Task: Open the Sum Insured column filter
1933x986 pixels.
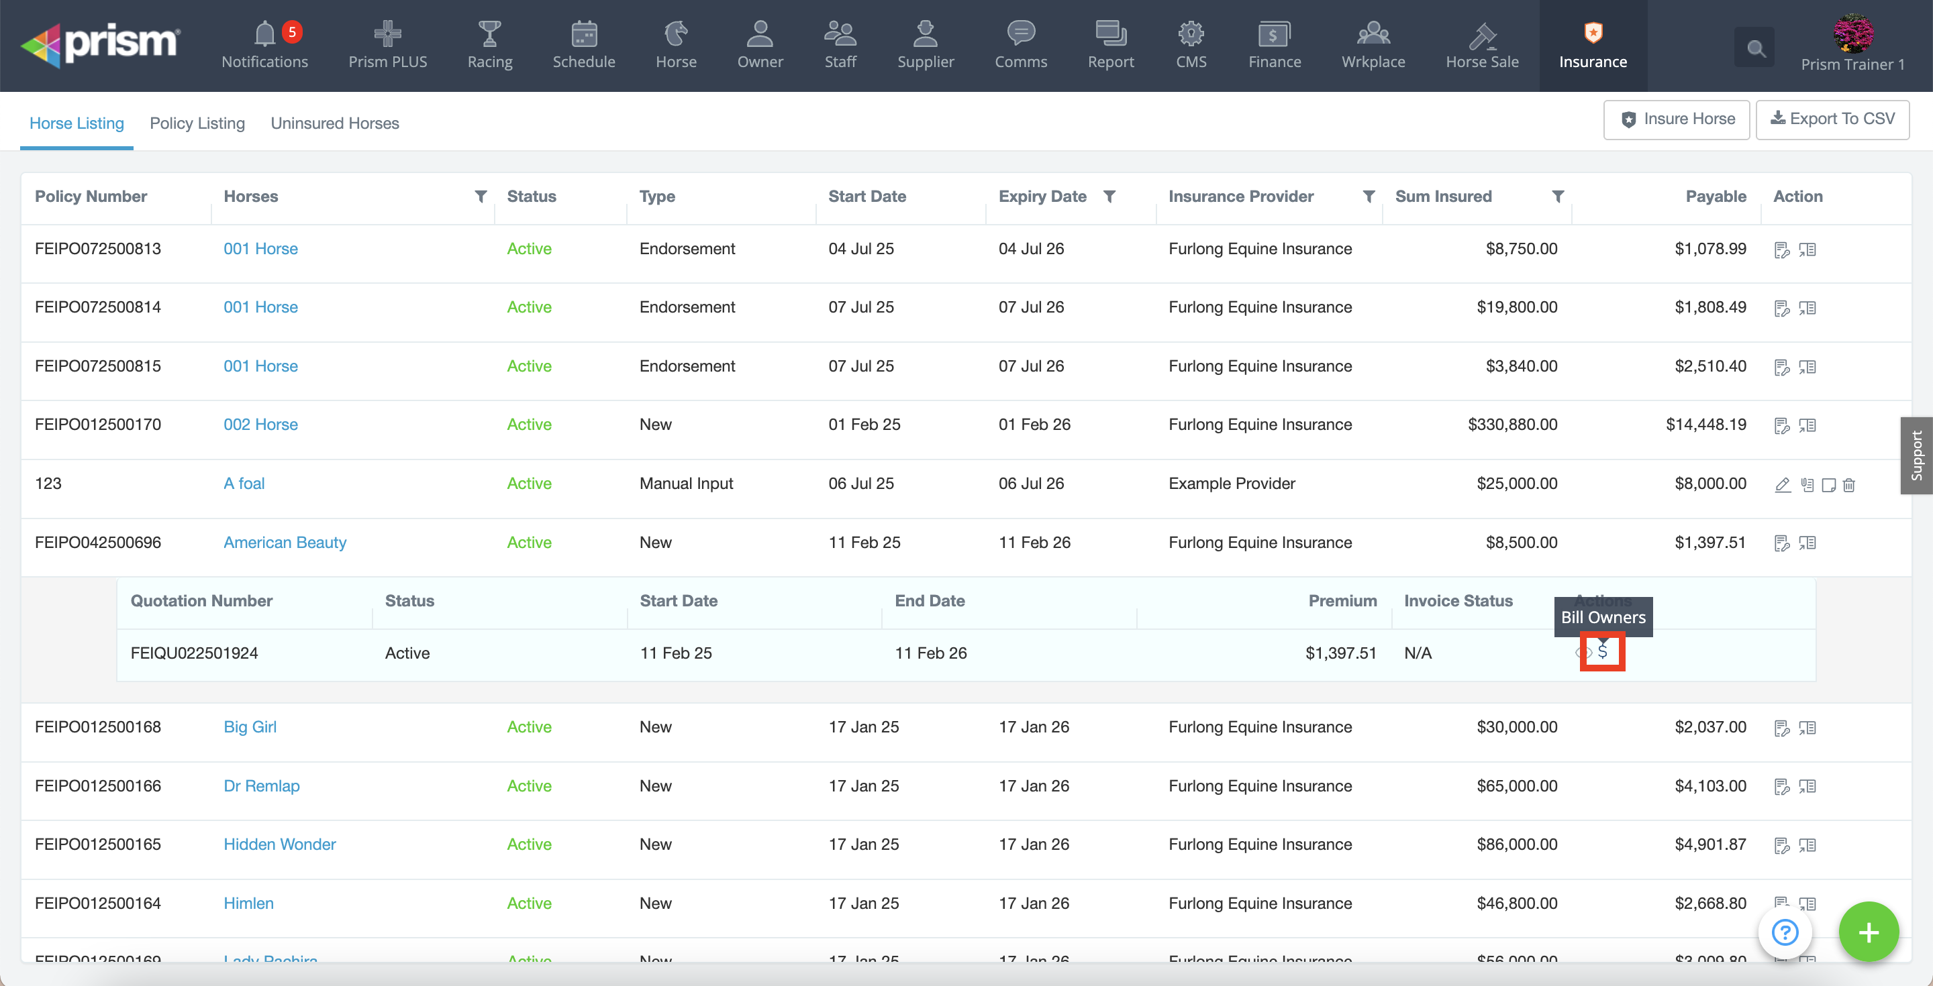Action: point(1558,197)
